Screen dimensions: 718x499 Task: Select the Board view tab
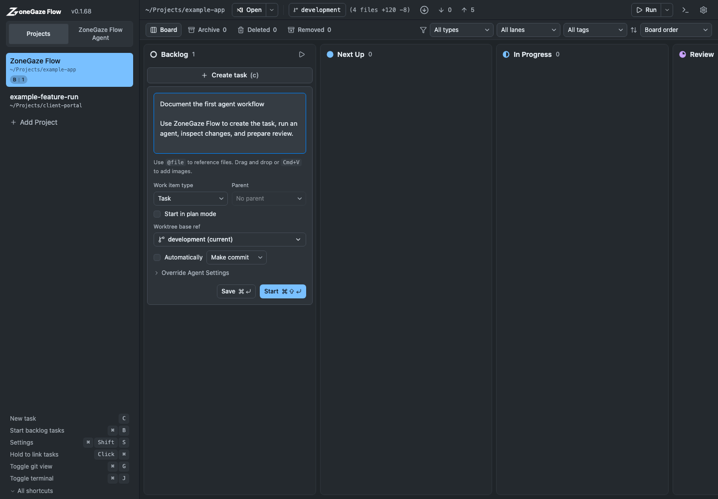(x=164, y=30)
